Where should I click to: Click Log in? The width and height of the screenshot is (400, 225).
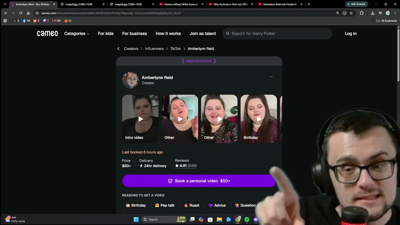pyautogui.click(x=351, y=33)
